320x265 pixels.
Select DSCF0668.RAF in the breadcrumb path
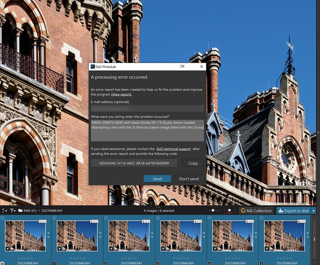click(52, 210)
